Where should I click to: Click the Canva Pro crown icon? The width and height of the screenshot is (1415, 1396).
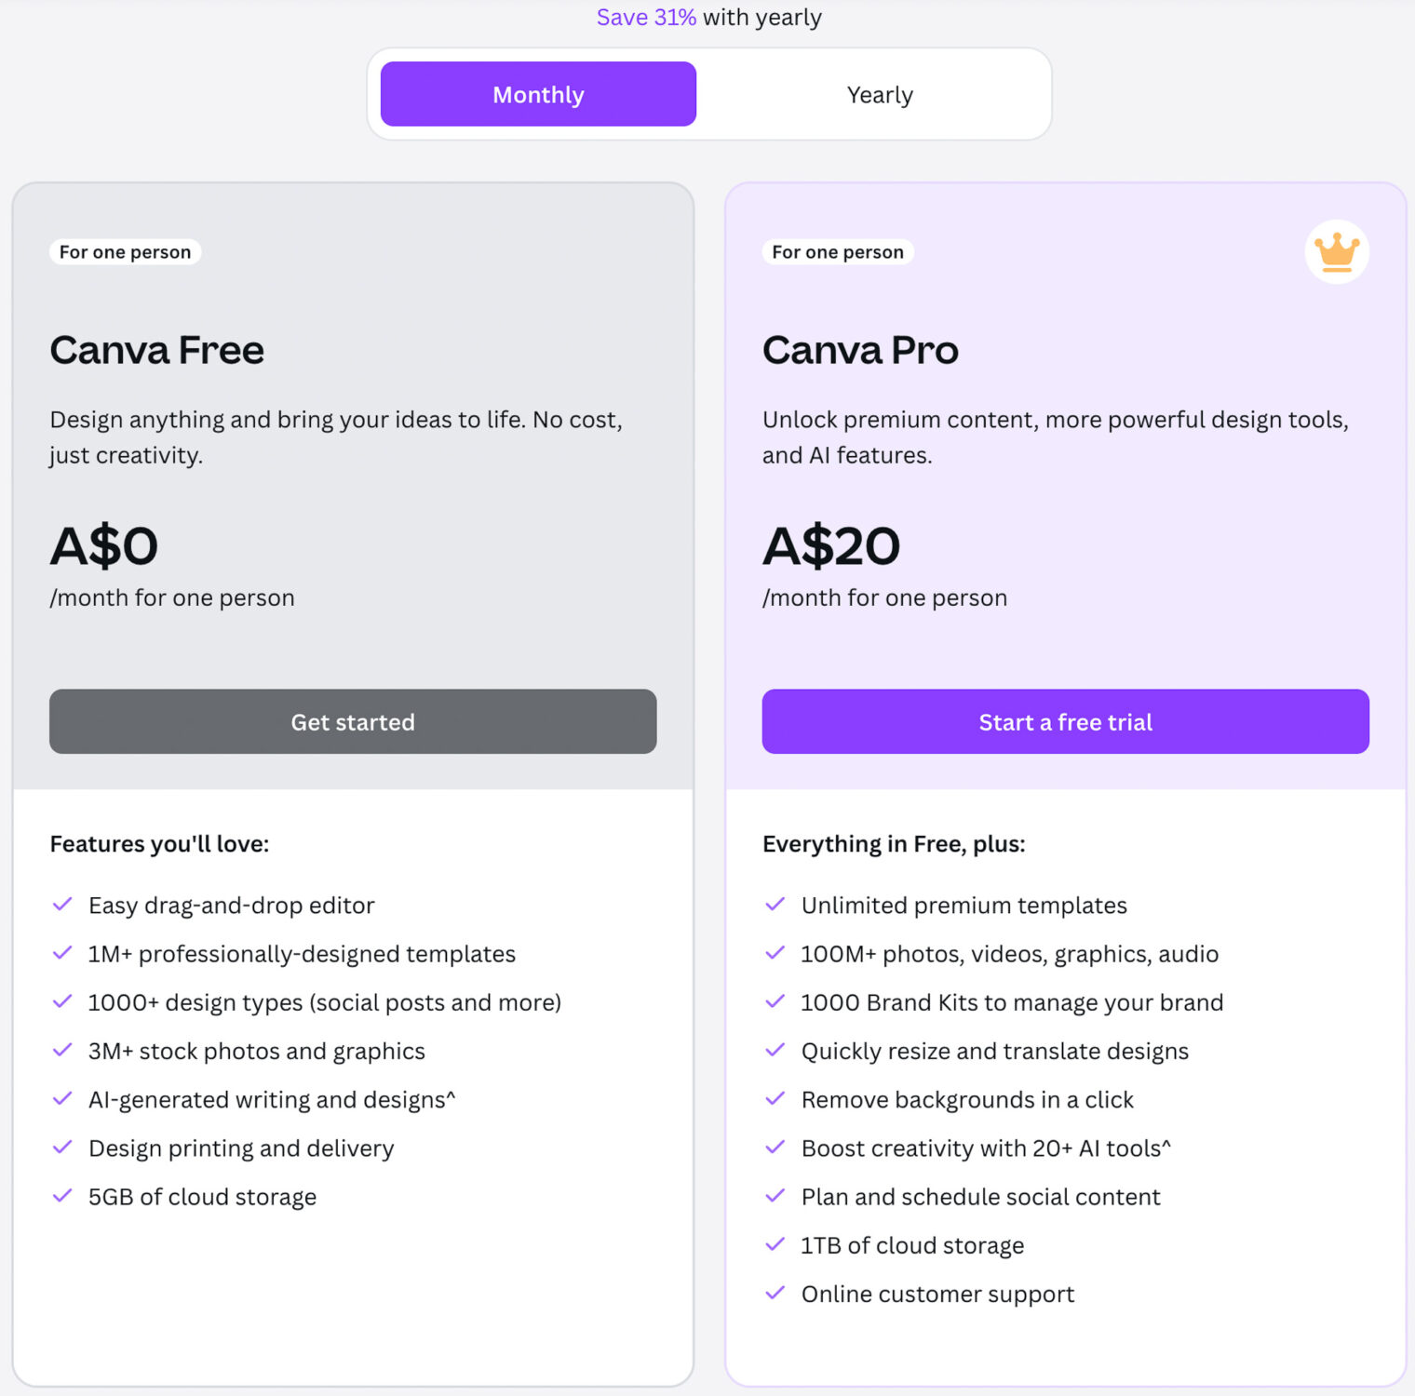[1337, 252]
